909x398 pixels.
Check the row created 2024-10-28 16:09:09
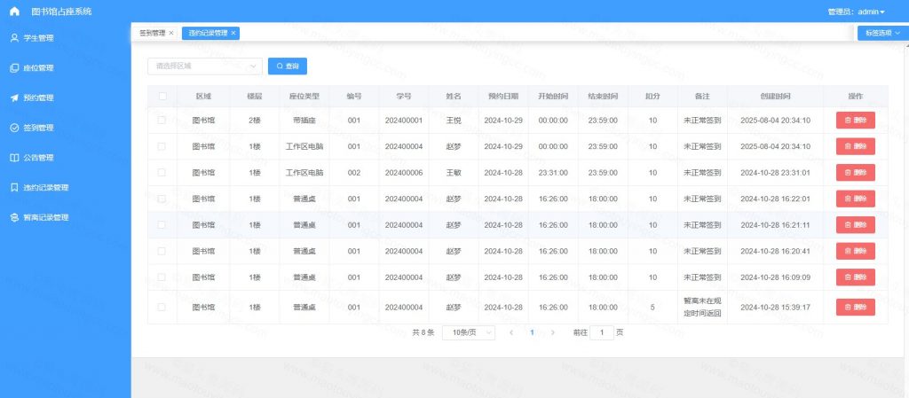(162, 277)
